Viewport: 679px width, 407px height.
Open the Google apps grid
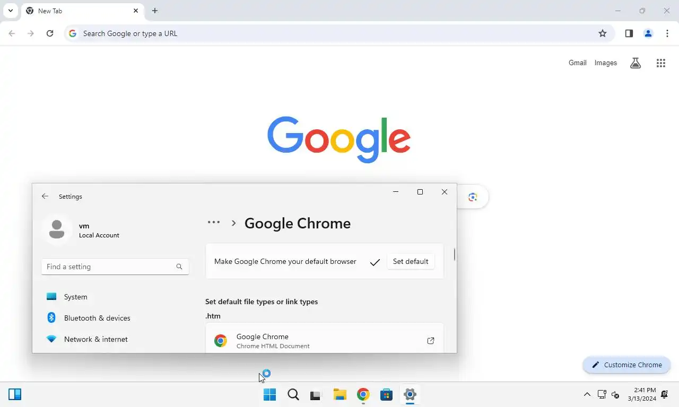[x=661, y=63]
